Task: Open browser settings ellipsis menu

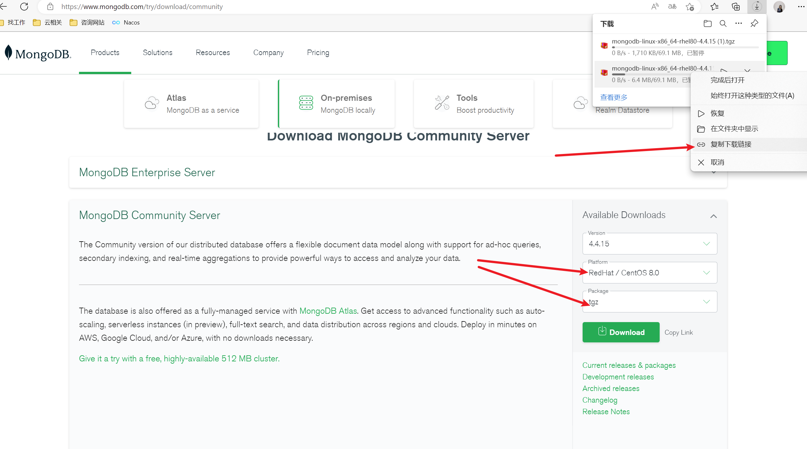Action: [801, 6]
